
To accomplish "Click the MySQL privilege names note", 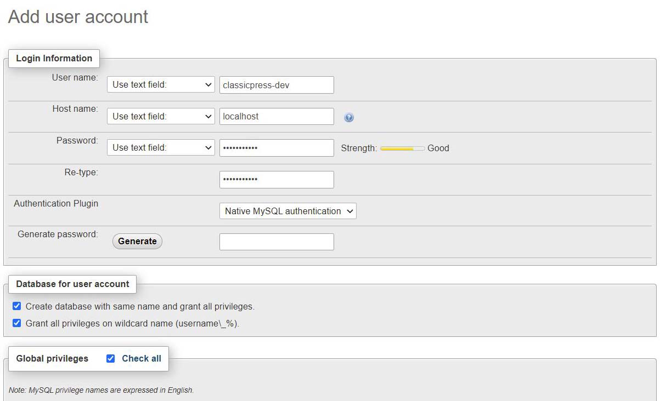I will click(101, 390).
